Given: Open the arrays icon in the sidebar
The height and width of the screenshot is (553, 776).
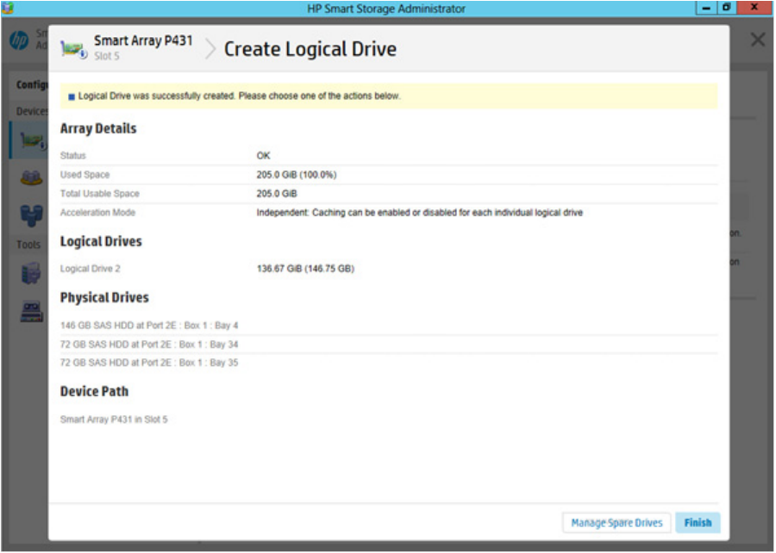Looking at the screenshot, I should click(31, 177).
